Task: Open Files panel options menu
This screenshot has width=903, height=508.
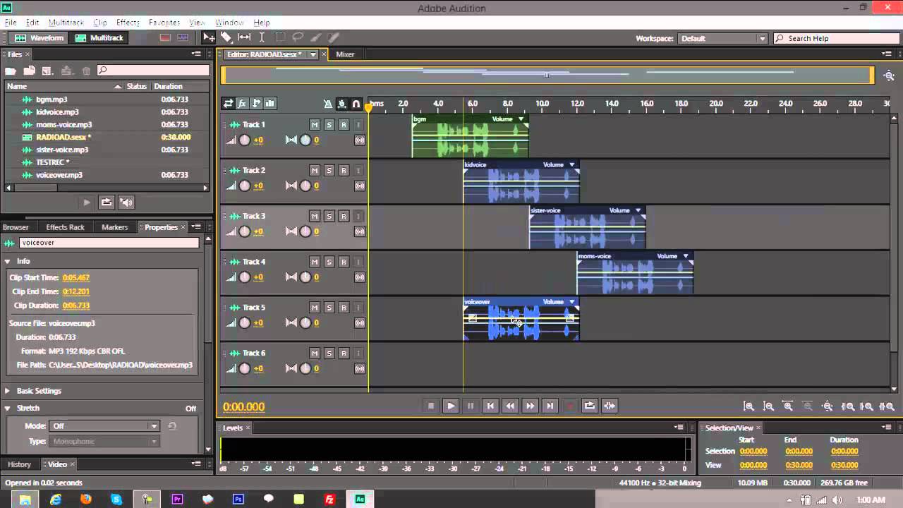Action: (x=196, y=54)
